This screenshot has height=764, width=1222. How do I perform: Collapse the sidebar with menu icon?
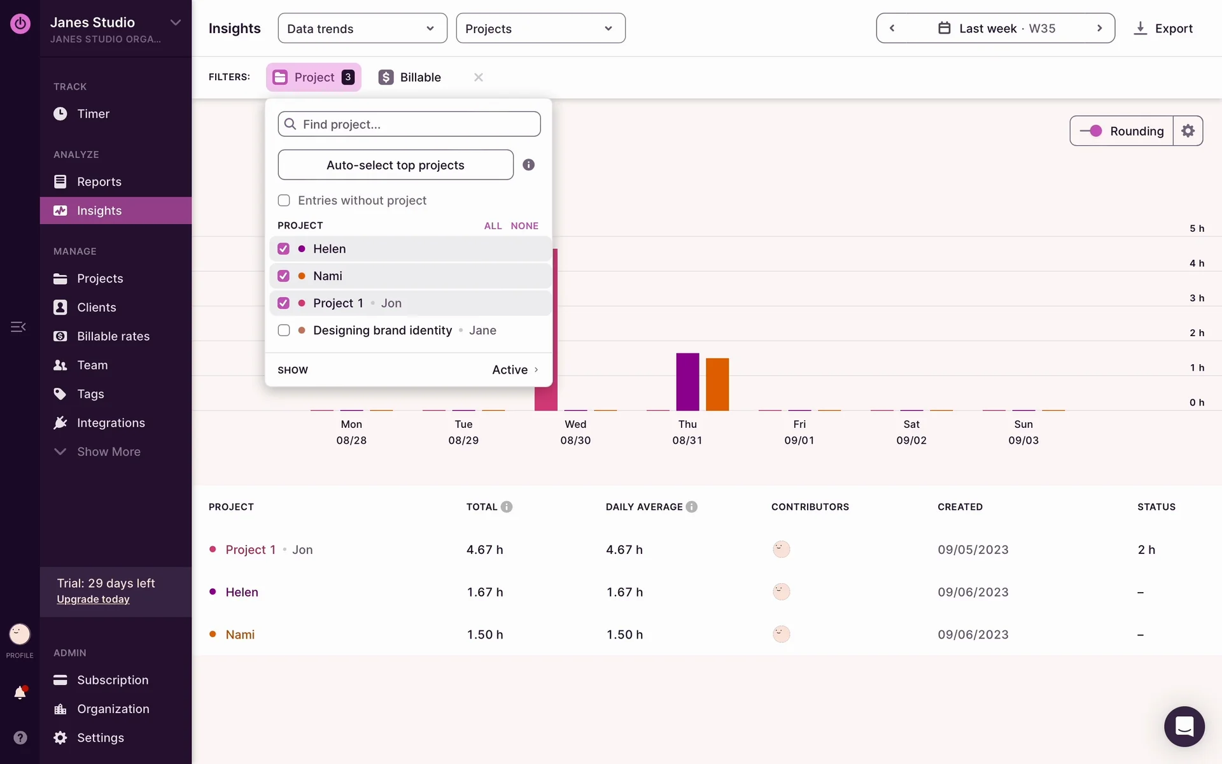[18, 327]
